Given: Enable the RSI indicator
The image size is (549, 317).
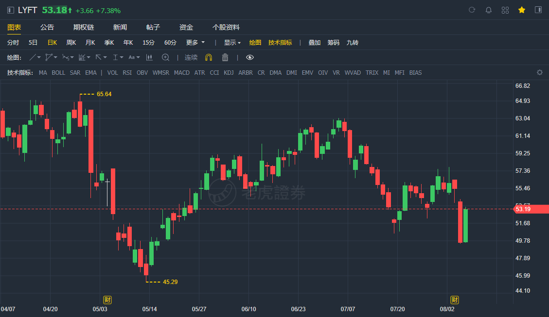Looking at the screenshot, I should (x=127, y=73).
